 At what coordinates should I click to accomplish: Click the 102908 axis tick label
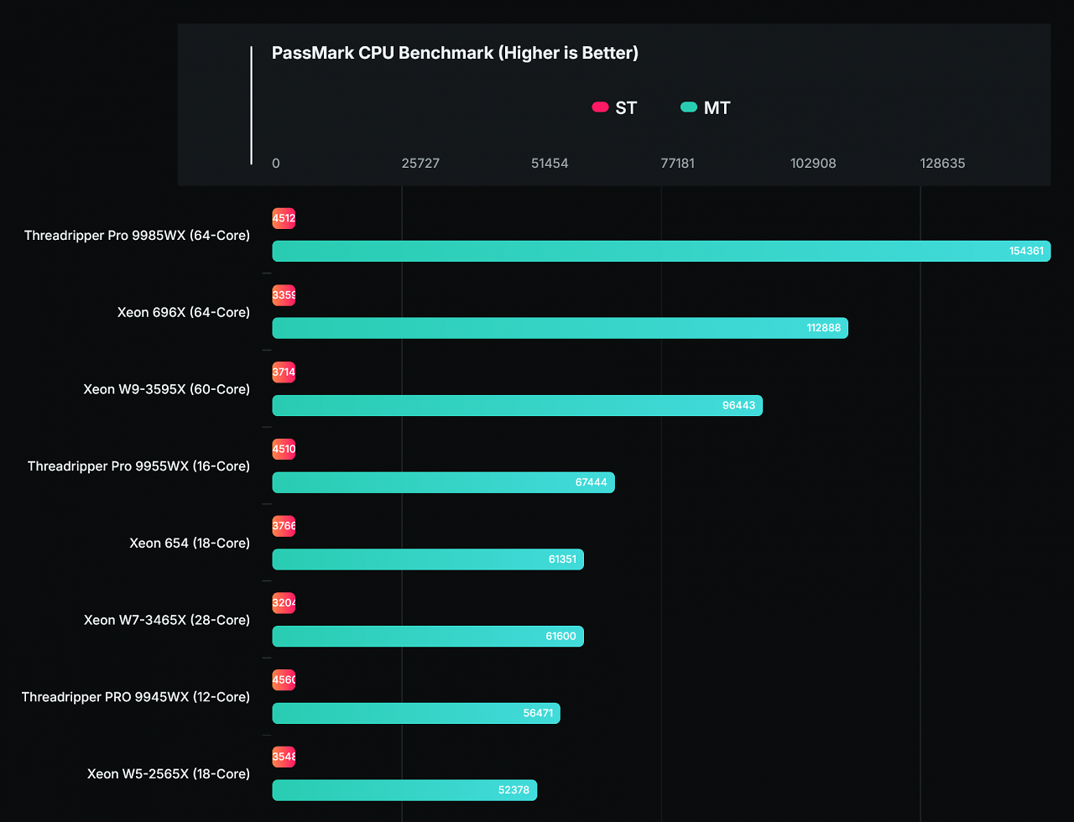pos(813,163)
